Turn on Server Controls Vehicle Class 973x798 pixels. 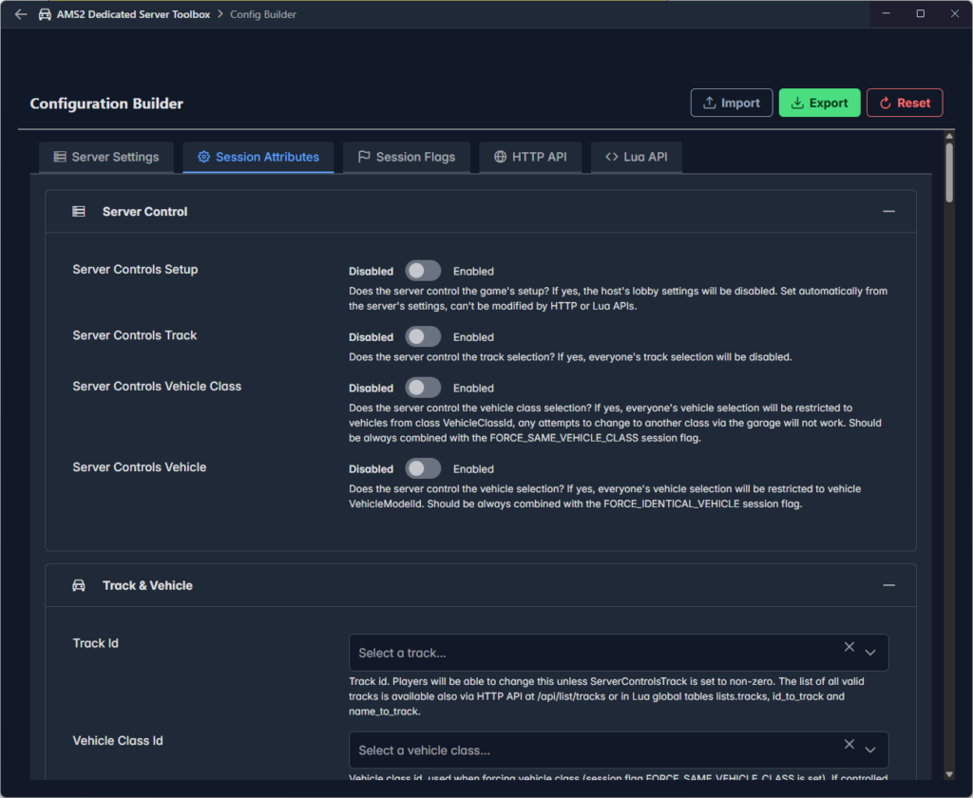pyautogui.click(x=423, y=388)
